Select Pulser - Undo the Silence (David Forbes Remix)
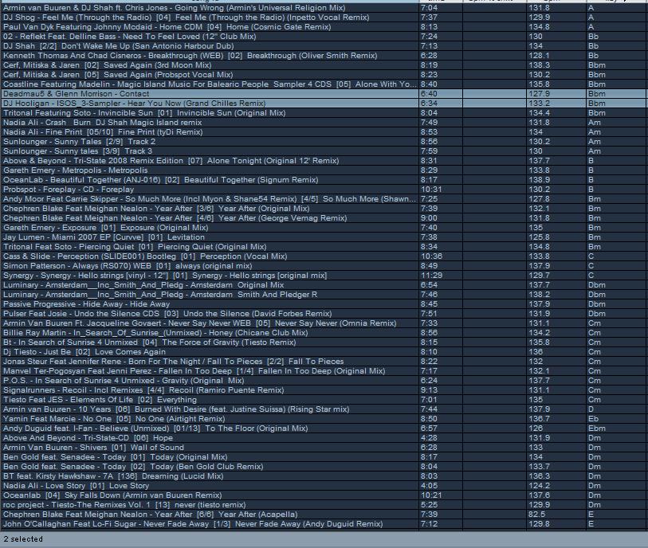This screenshot has height=548, width=648. tap(324, 314)
